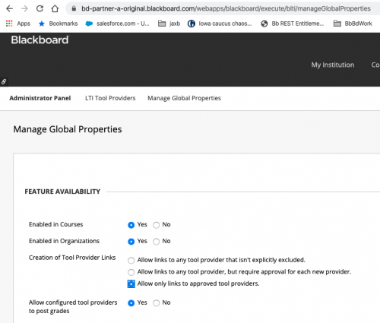Allow links to any non-excluded tool provider
Screen dimensions: 380x323
point(131,261)
